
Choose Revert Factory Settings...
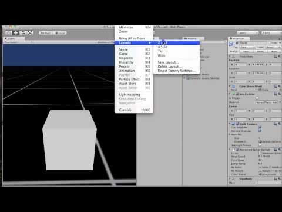point(176,71)
